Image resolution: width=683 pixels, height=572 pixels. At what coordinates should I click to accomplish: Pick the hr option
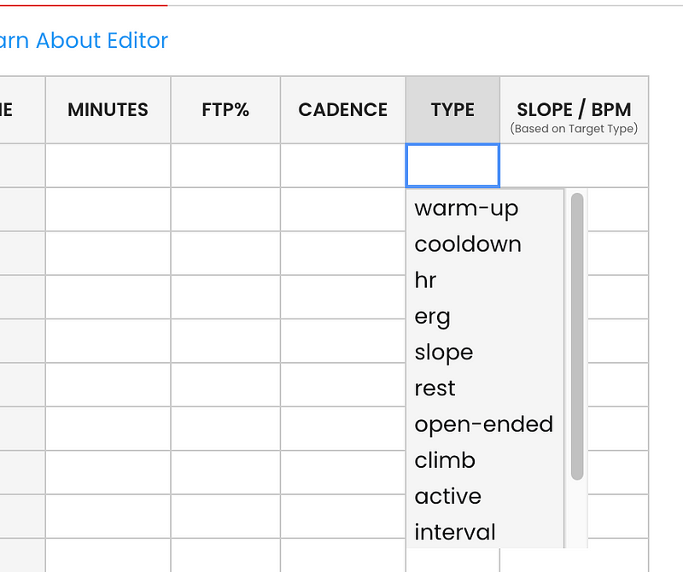point(425,280)
